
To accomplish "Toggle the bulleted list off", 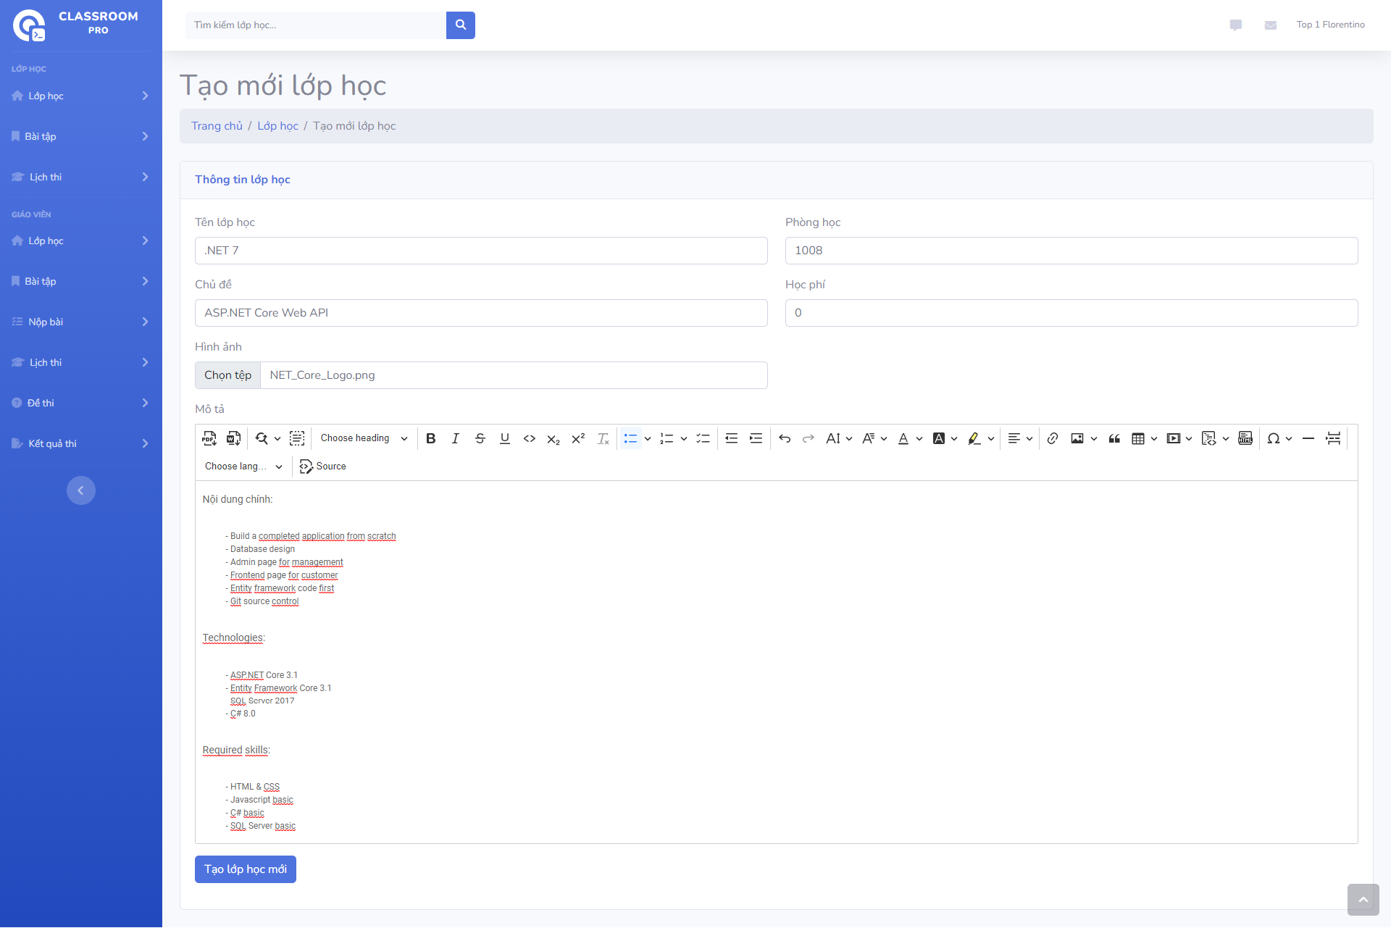I will (x=631, y=438).
